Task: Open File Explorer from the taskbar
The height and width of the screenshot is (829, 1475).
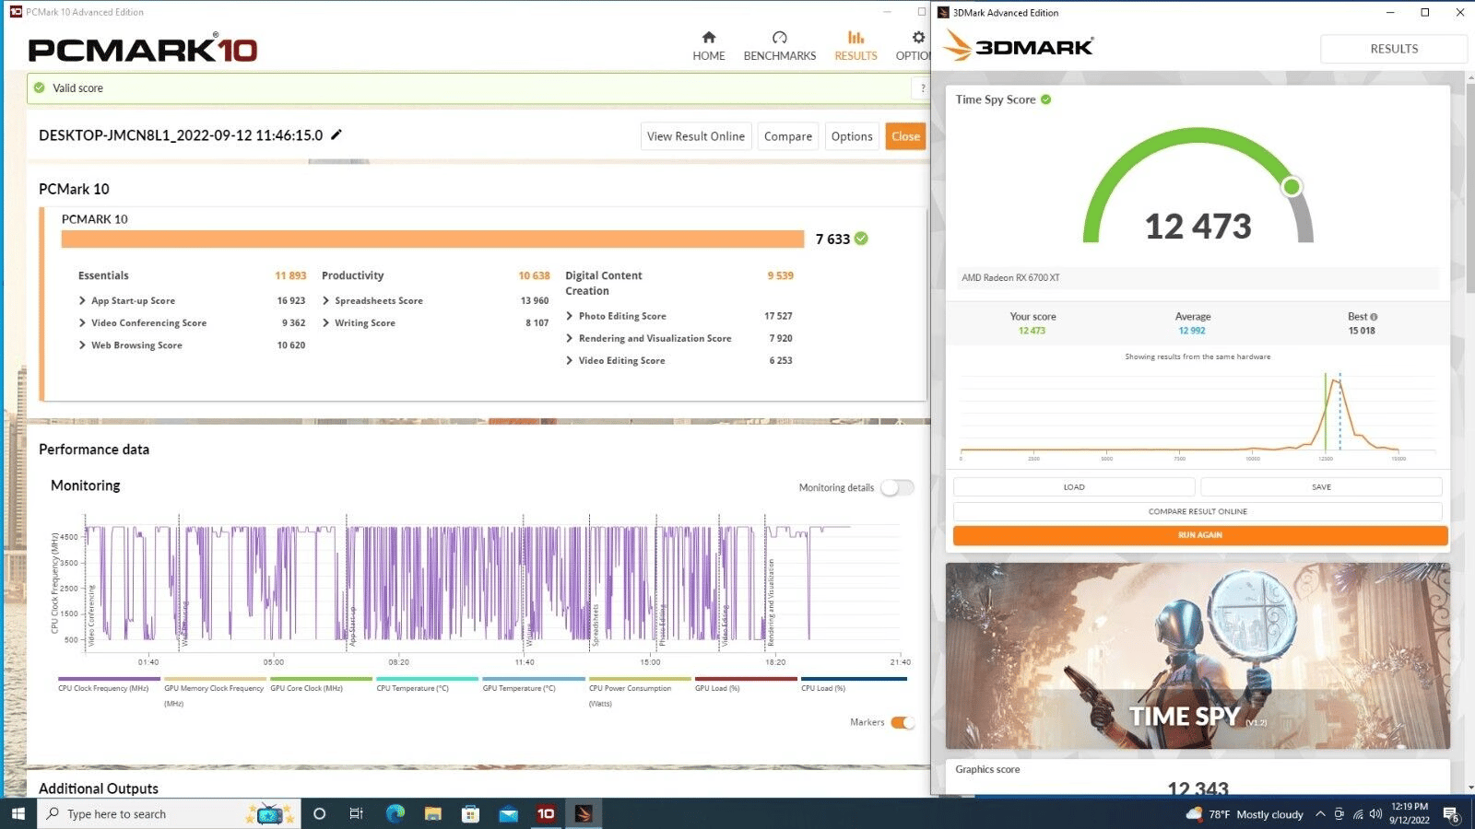Action: pos(433,813)
